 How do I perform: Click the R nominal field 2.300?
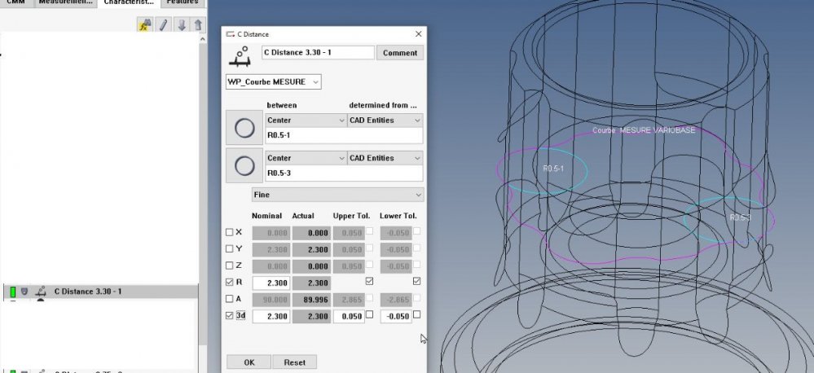[x=271, y=283]
